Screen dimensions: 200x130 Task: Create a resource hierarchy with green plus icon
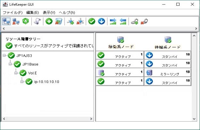(x=49, y=21)
